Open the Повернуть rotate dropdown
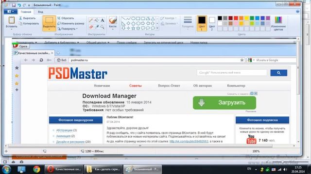Image resolution: width=311 pixels, height=174 pixels. coord(68,29)
